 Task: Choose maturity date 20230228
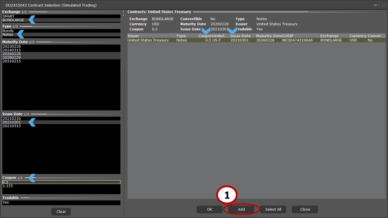point(12,47)
